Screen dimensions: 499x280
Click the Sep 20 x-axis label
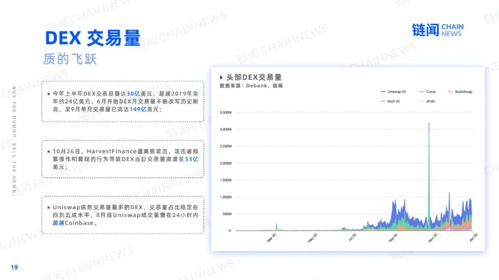(393, 238)
